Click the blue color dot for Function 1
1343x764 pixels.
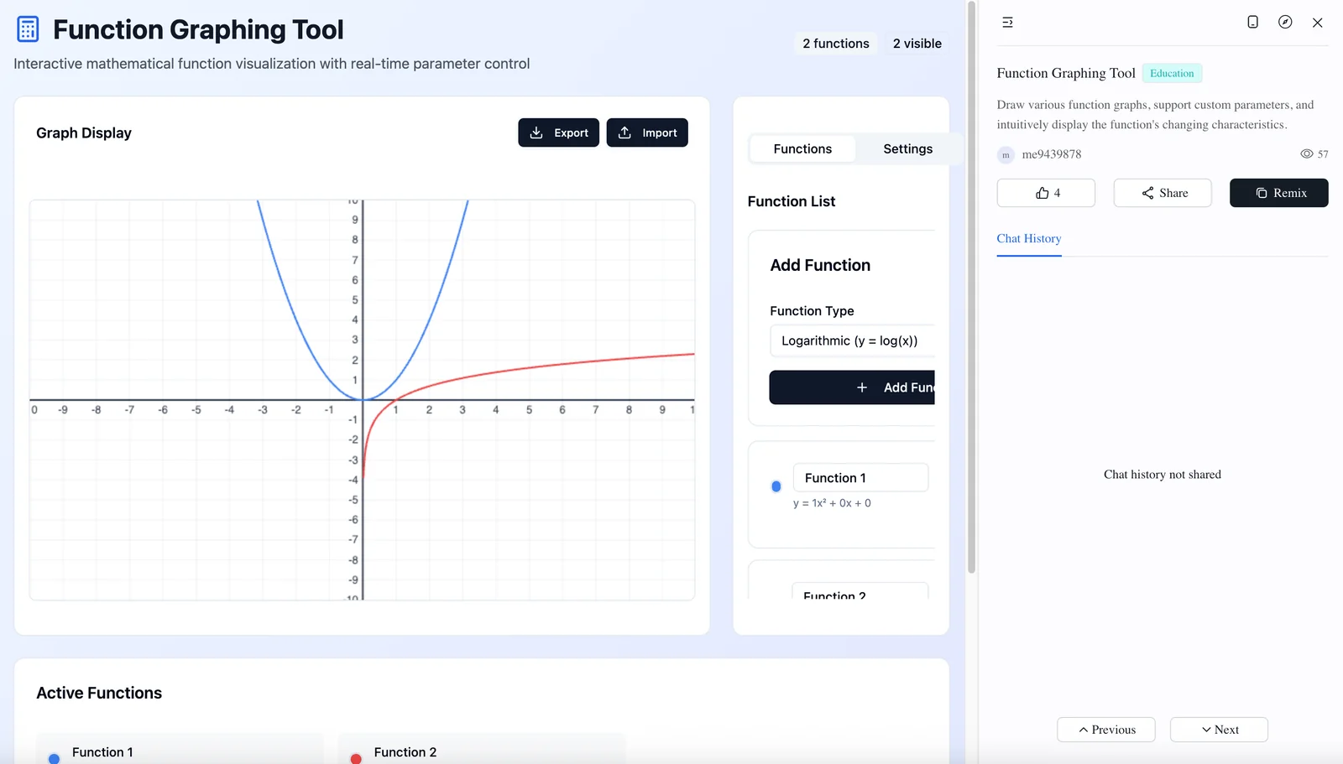(x=776, y=486)
